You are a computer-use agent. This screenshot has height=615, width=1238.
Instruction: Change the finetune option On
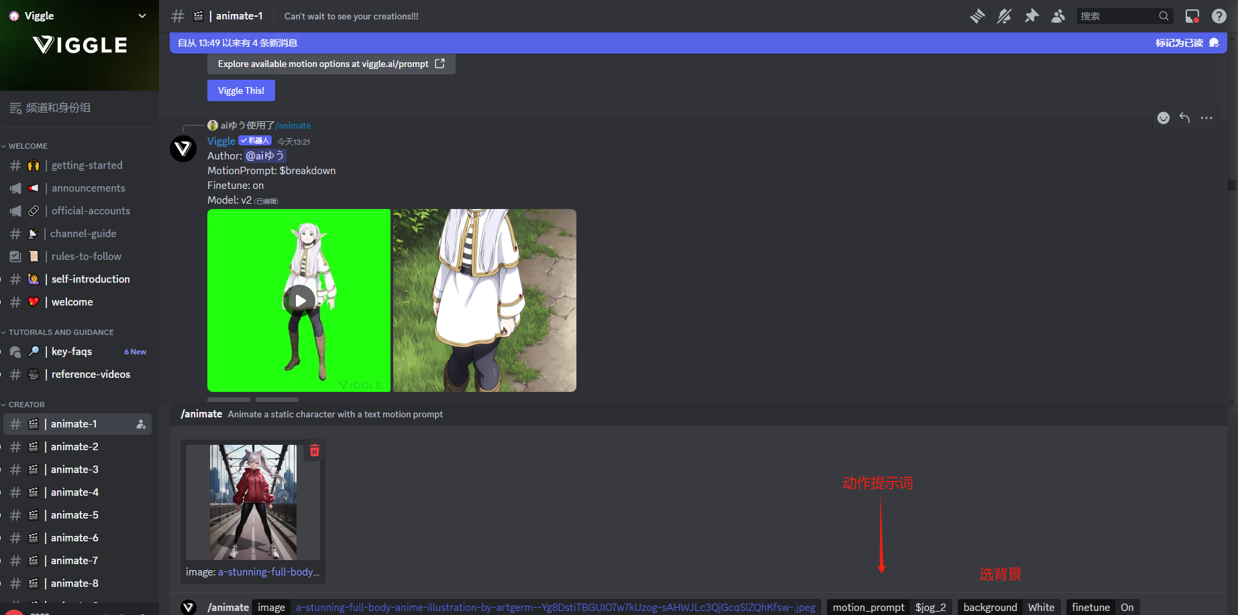1127,607
